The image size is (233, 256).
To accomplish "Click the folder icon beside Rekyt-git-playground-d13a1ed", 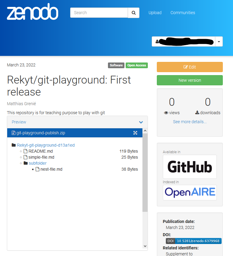I will point(14,145).
